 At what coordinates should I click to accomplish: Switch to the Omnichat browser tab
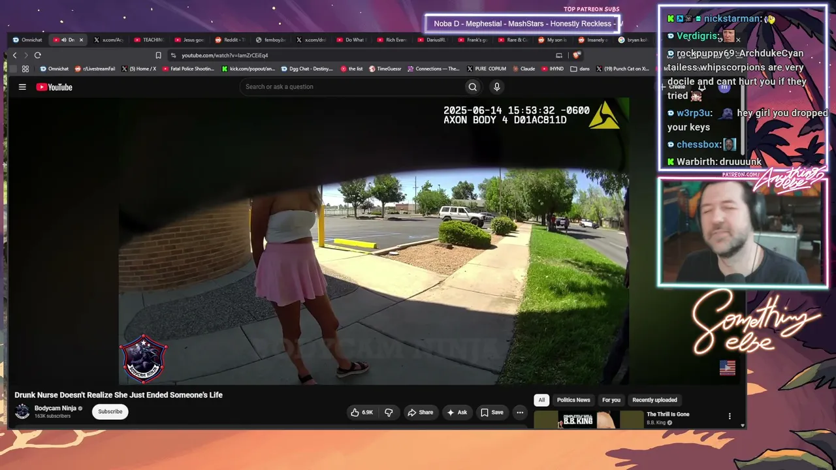coord(27,40)
